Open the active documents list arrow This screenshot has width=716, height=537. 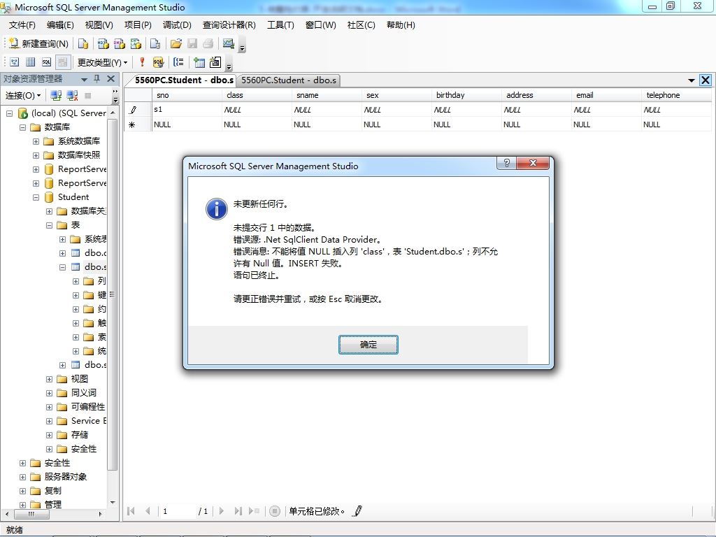pos(692,80)
